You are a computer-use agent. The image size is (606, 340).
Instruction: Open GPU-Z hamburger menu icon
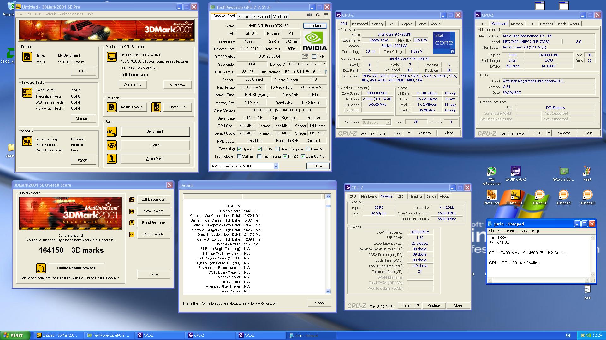[326, 15]
